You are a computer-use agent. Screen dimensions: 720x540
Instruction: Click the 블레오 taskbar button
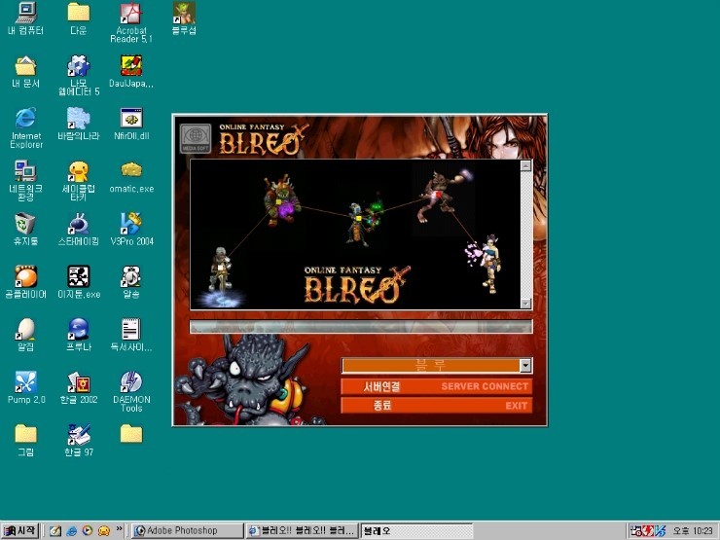[x=416, y=531]
